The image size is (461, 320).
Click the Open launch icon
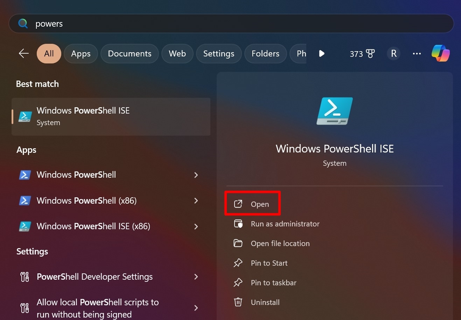pos(238,204)
